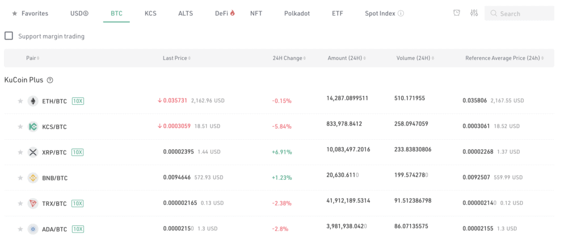Screen dimensions: 581x241
Task: Open the ETH/BTC trading pair
Action: (54, 101)
